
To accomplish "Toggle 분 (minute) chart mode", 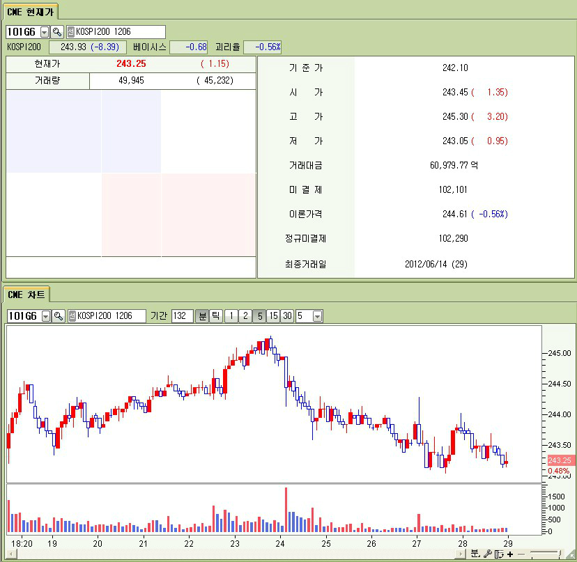I will (x=203, y=316).
